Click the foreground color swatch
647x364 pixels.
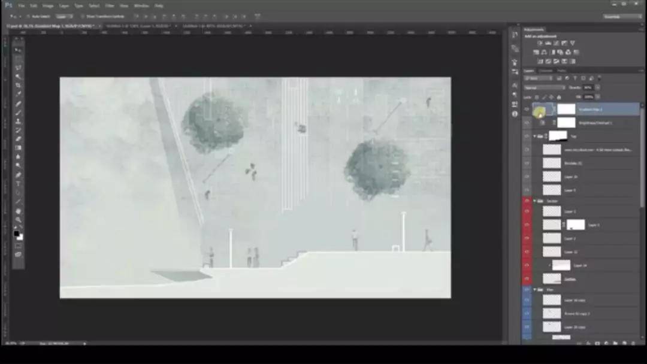point(17,233)
